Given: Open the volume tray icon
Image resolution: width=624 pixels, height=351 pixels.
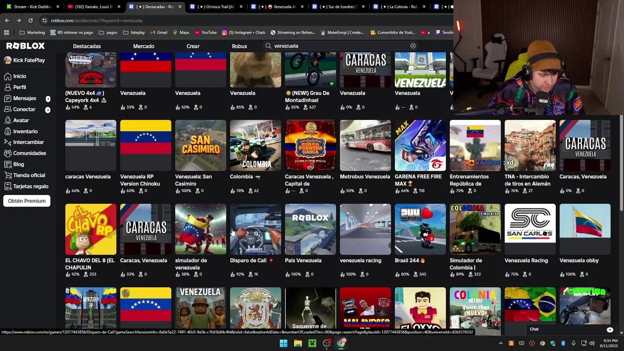Looking at the screenshot, I should 592,343.
